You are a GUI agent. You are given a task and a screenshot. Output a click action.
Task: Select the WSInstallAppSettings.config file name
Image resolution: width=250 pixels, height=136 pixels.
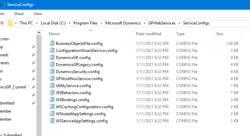tap(81, 114)
